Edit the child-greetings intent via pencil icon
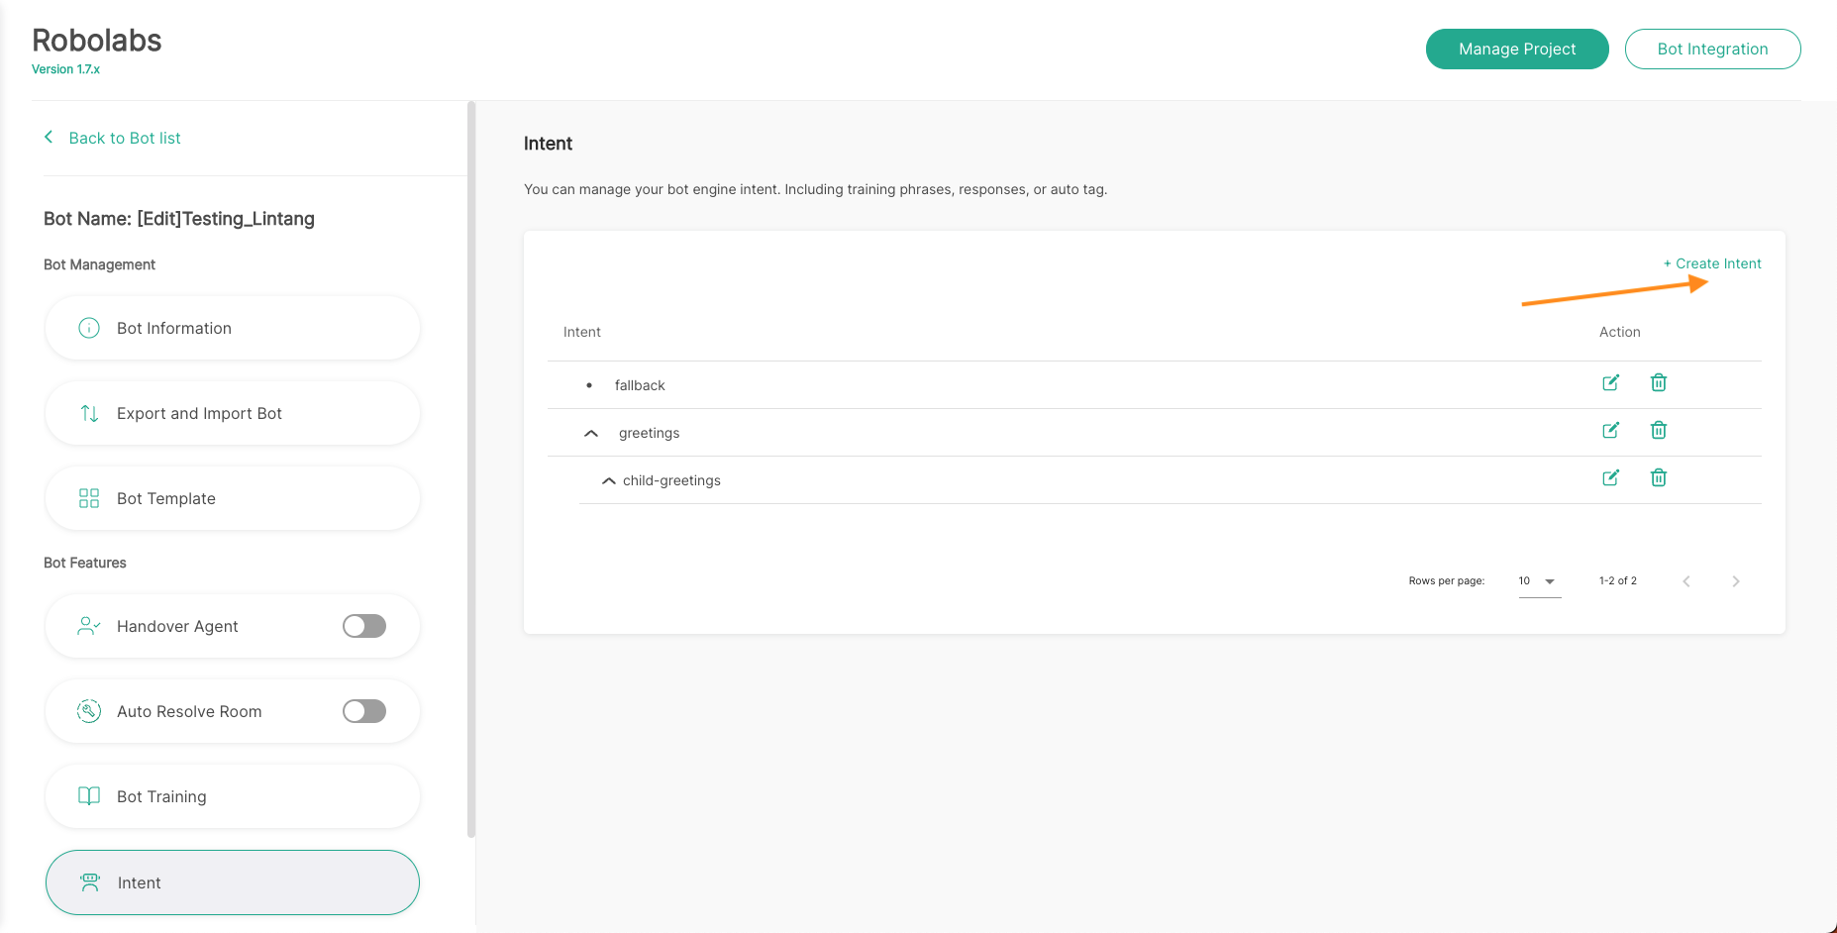Image resolution: width=1837 pixels, height=933 pixels. click(x=1610, y=478)
